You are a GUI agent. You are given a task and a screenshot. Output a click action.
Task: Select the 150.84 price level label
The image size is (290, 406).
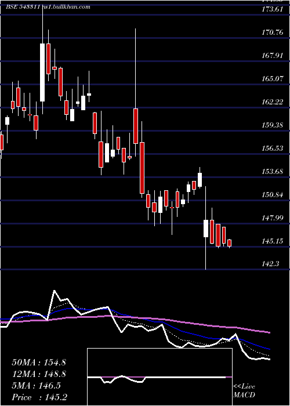273,195
